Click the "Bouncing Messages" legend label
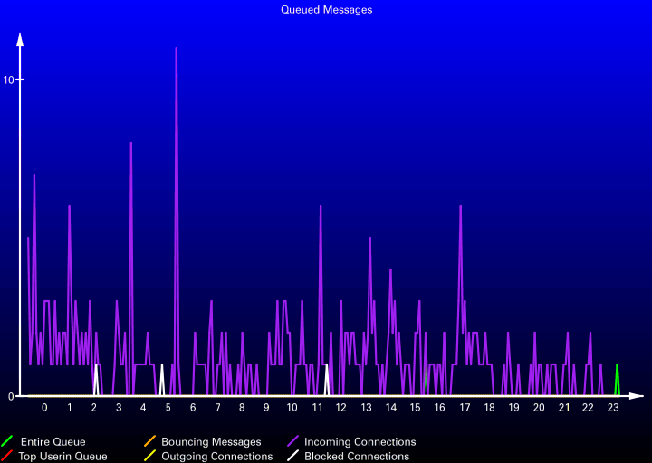The height and width of the screenshot is (463, 652). (x=211, y=442)
